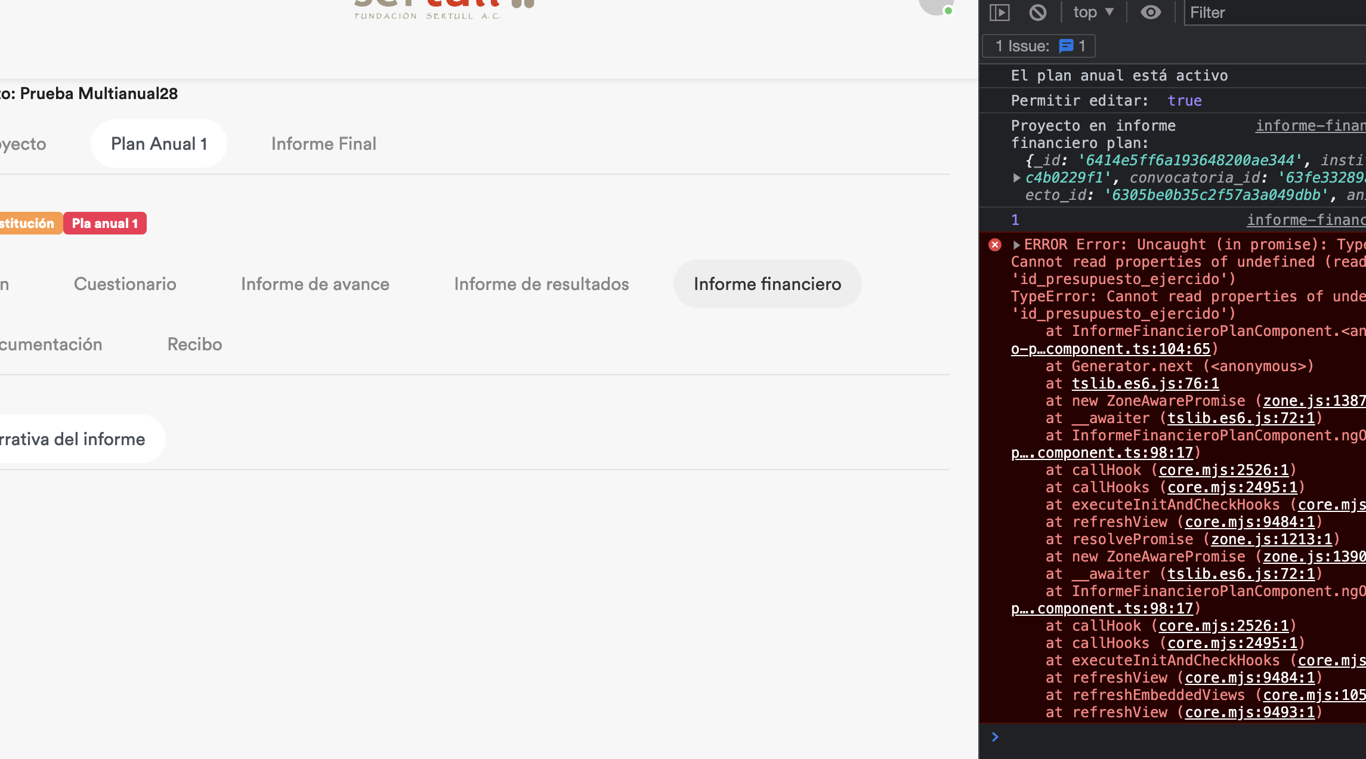Open the zone.js:1213:1 source link

pyautogui.click(x=1271, y=539)
